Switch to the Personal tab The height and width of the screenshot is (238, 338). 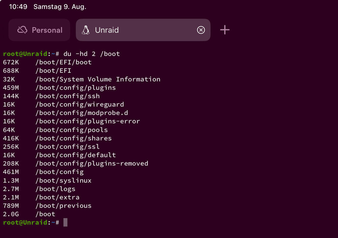tap(40, 30)
